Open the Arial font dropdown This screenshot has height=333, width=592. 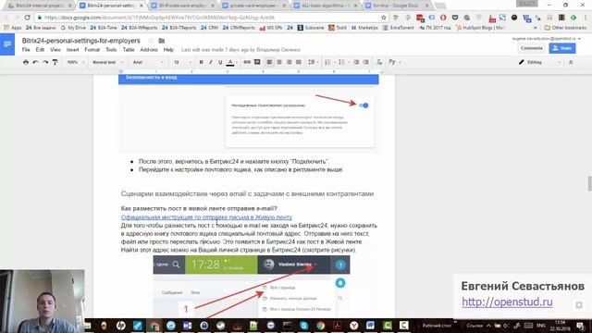[148, 62]
